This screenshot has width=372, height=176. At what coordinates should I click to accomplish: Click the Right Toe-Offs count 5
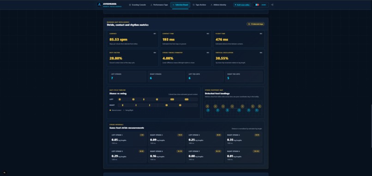click(228, 78)
